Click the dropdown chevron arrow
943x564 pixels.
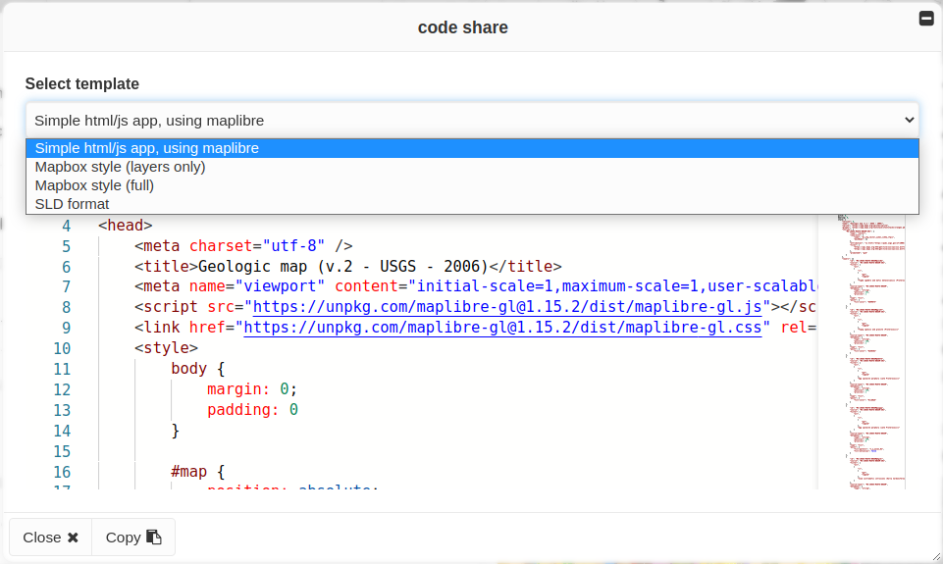pos(908,121)
